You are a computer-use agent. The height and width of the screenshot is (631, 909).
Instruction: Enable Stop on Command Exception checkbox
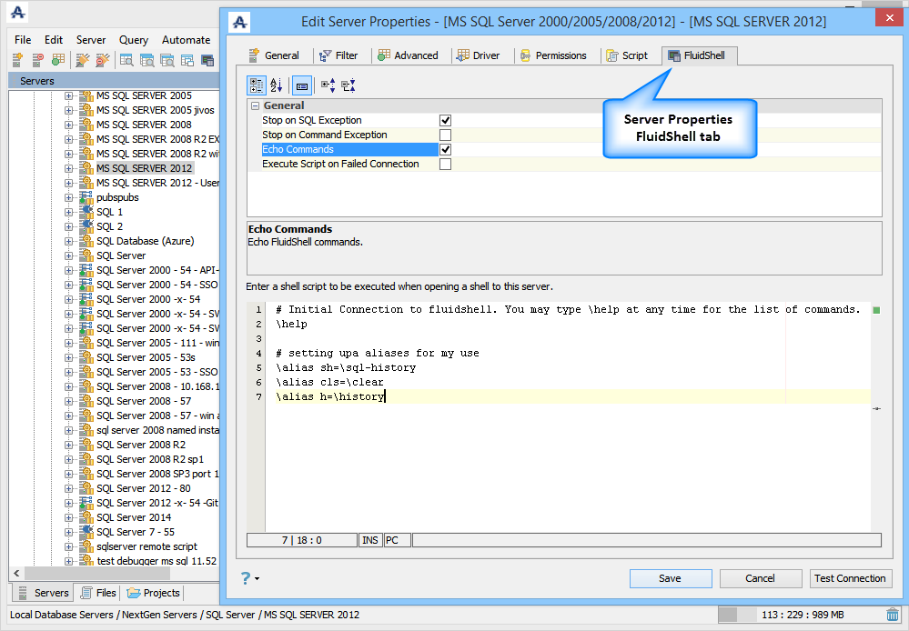pyautogui.click(x=446, y=135)
